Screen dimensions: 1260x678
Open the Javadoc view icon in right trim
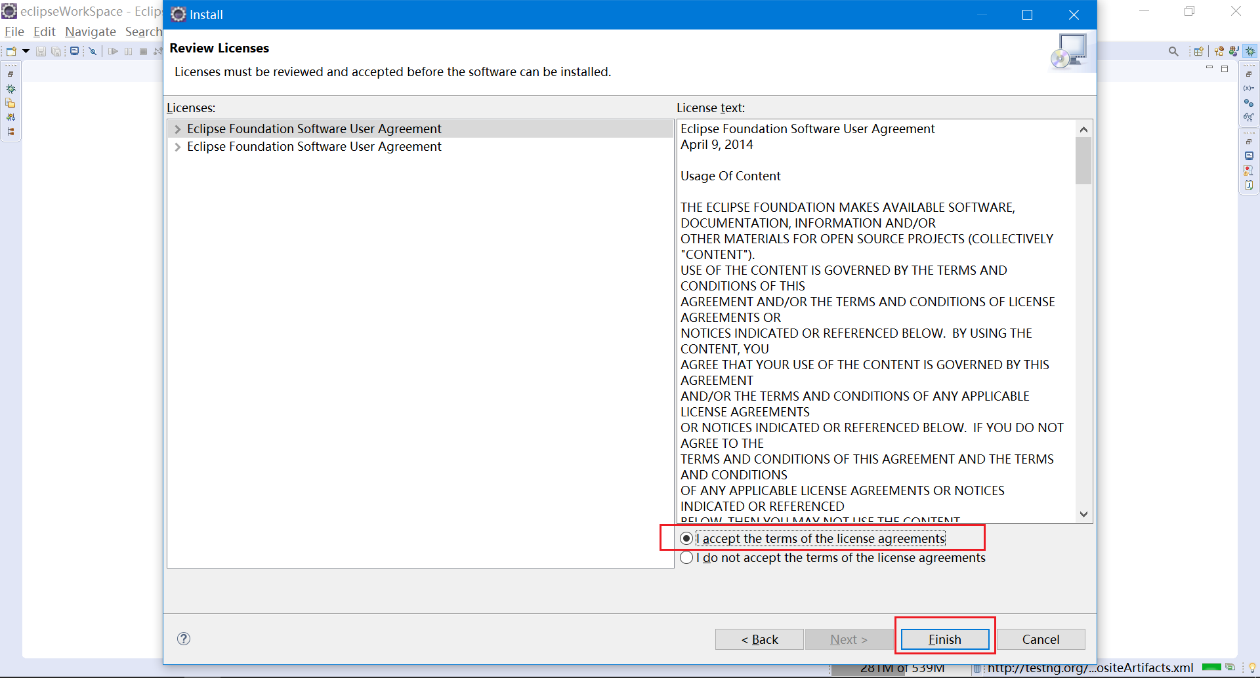pos(1249,186)
